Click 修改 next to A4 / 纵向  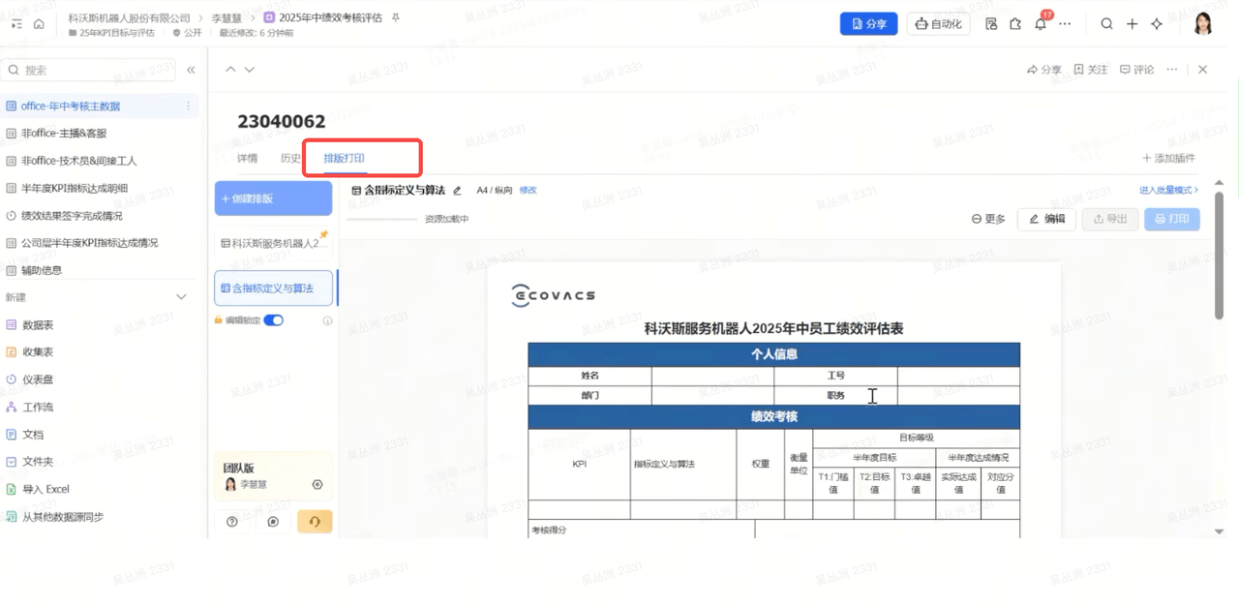tap(528, 191)
